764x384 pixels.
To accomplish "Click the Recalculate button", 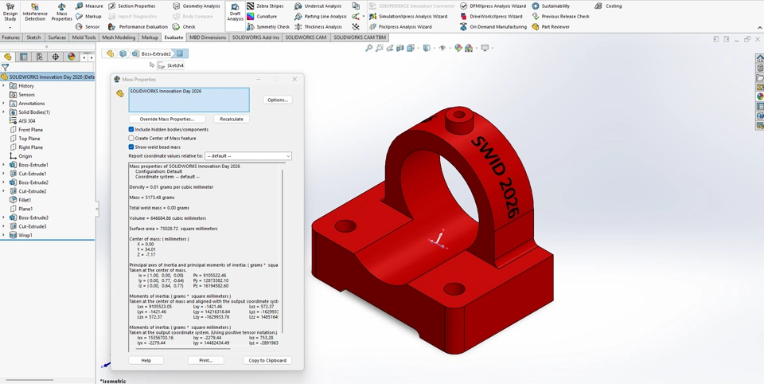I will point(232,119).
